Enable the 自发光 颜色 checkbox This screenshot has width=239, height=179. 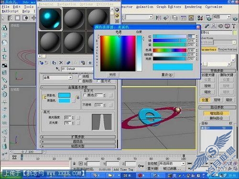[x=85, y=95]
